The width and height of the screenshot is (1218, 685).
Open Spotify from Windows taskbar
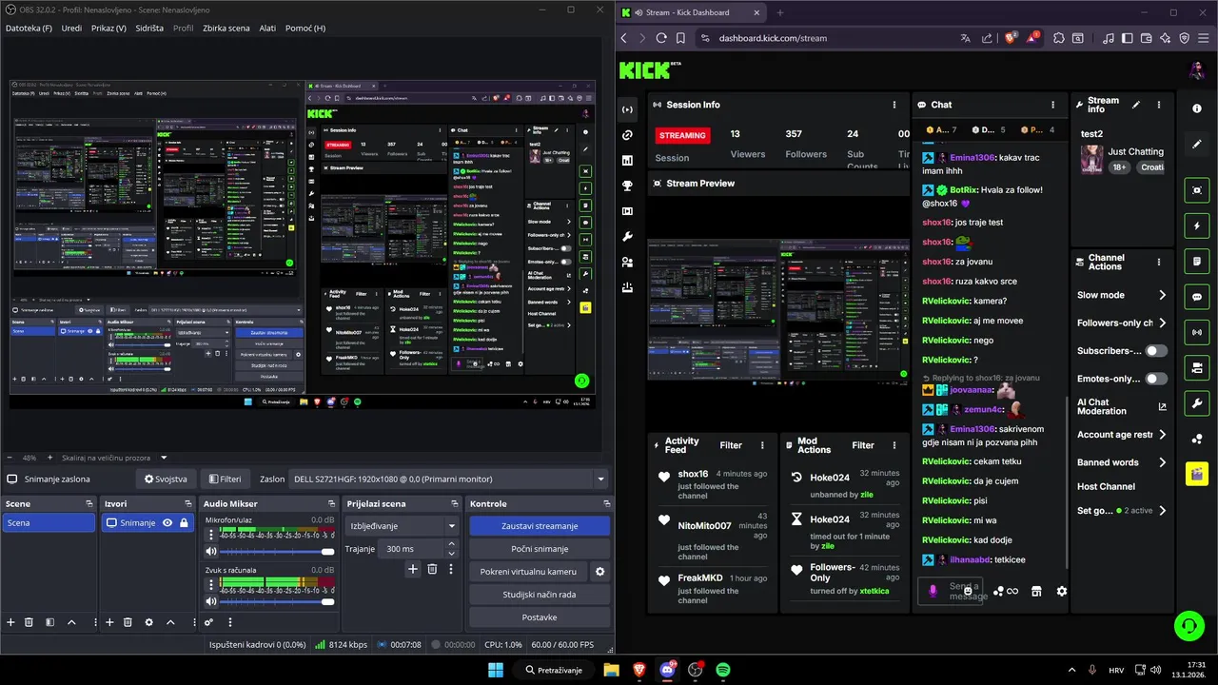723,670
